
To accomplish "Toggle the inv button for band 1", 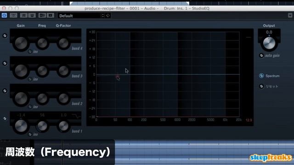I will pyautogui.click(x=30, y=134).
